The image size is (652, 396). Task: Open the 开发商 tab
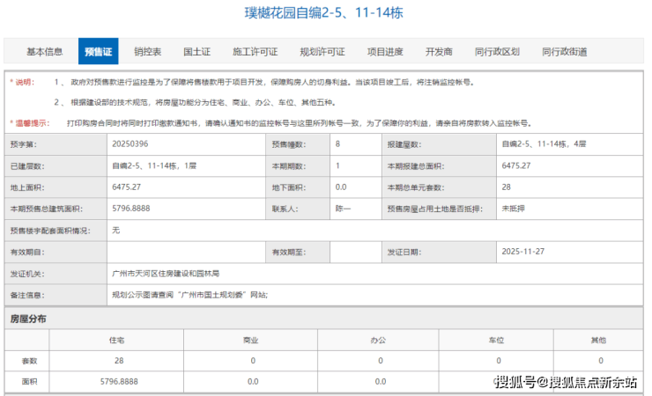[x=439, y=52]
